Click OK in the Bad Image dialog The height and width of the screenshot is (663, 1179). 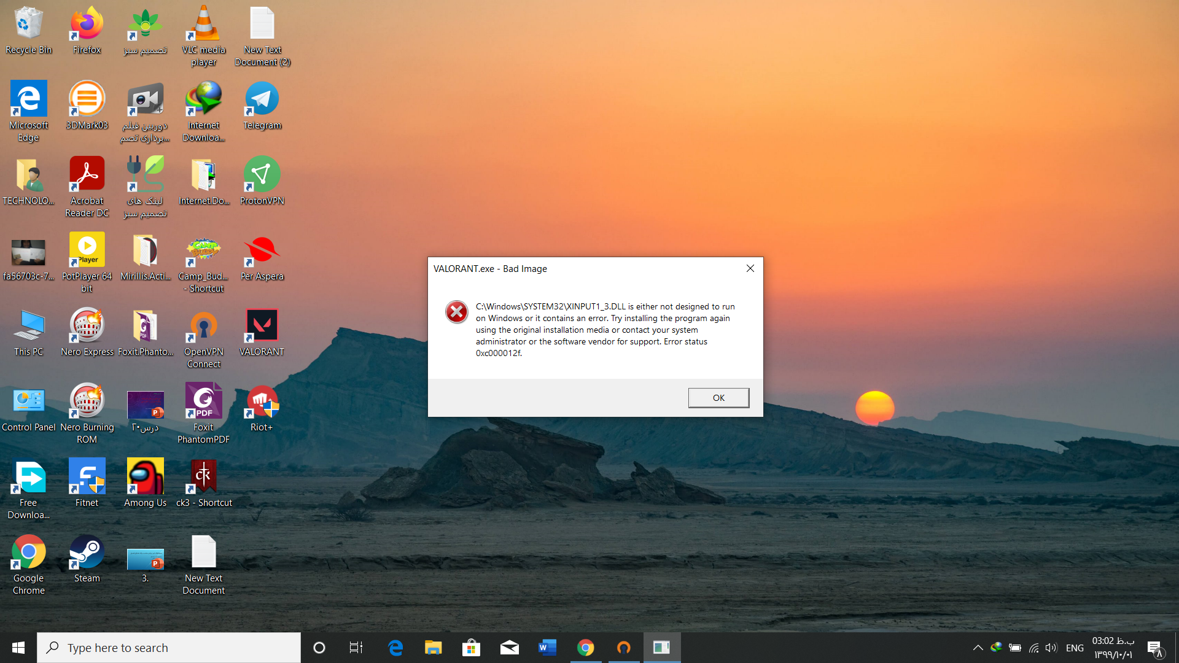tap(718, 398)
